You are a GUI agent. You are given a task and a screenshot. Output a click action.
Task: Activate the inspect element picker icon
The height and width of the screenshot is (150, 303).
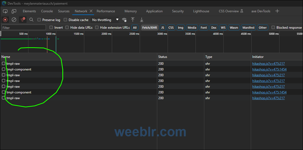pyautogui.click(x=5, y=11)
